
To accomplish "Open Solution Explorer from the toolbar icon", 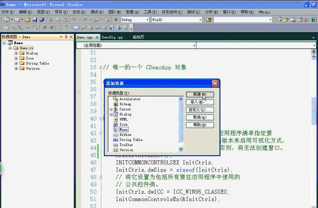I will click(279, 20).
